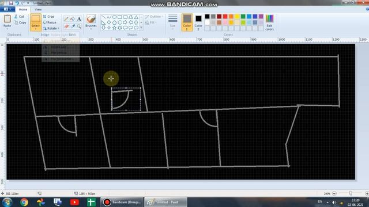Choose the Line shape

(104, 17)
